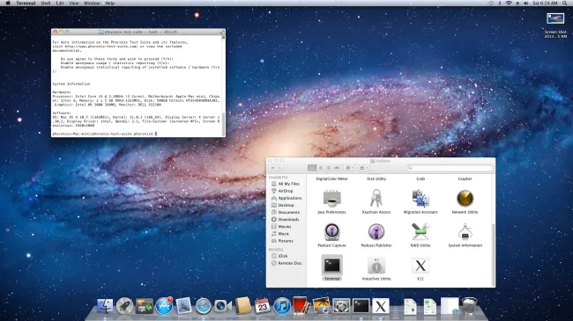Open Launchpad from the Dock
The image size is (573, 321).
pos(124,306)
